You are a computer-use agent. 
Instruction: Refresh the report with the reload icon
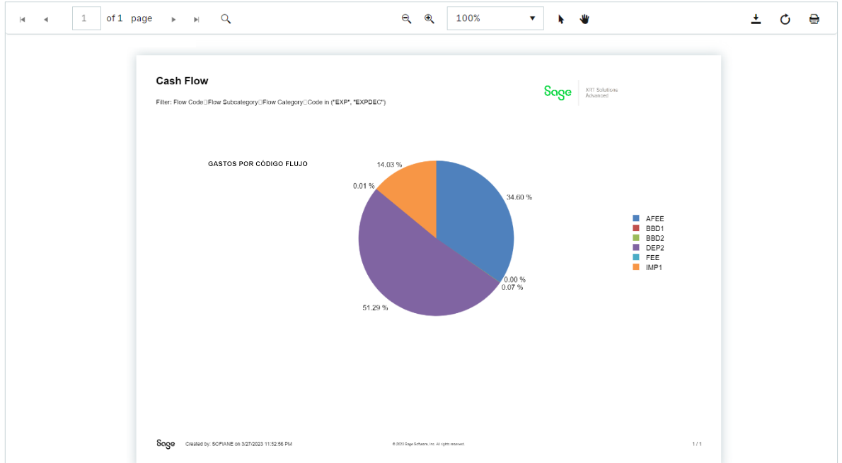coord(785,19)
